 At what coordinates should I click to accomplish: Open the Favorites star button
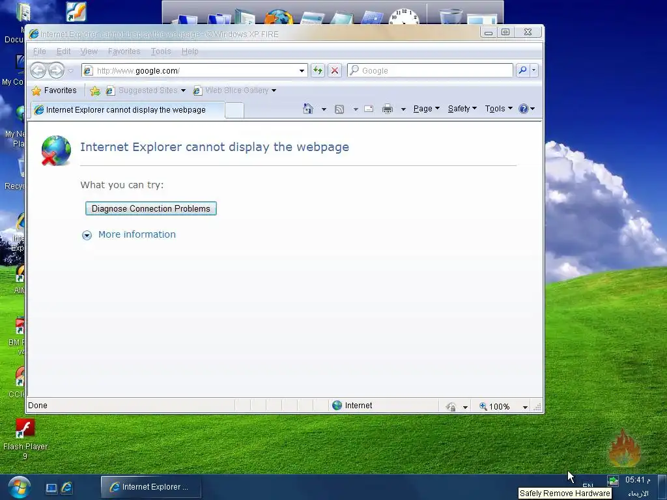pyautogui.click(x=54, y=90)
